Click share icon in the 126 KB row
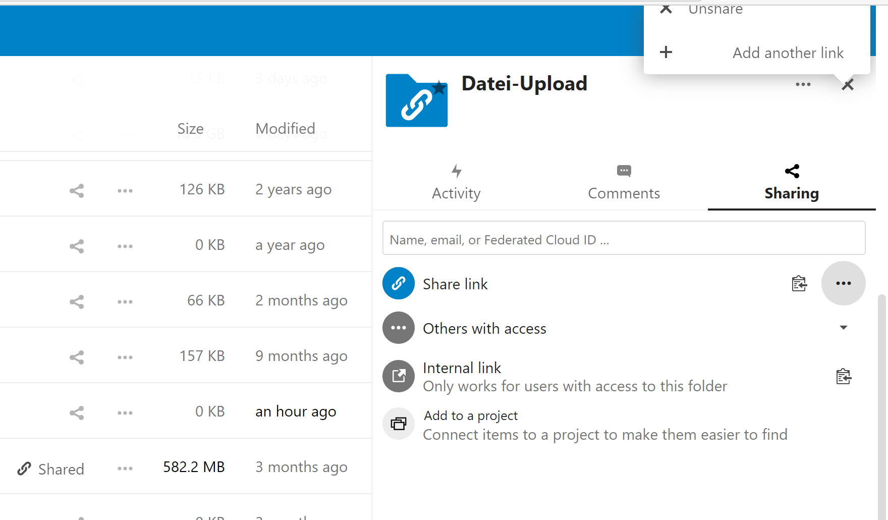 [77, 190]
